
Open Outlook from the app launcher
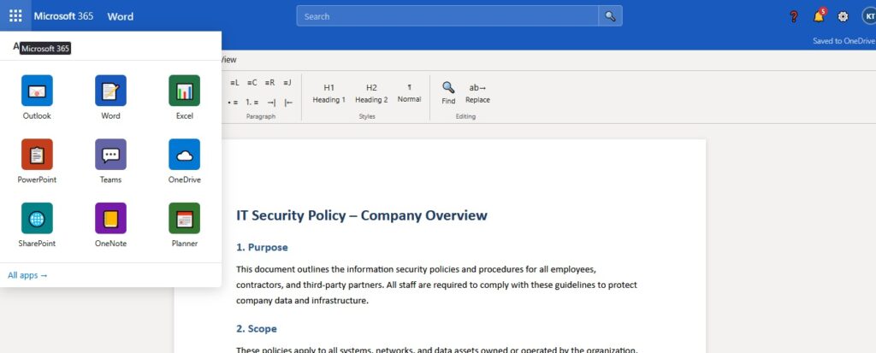point(37,97)
